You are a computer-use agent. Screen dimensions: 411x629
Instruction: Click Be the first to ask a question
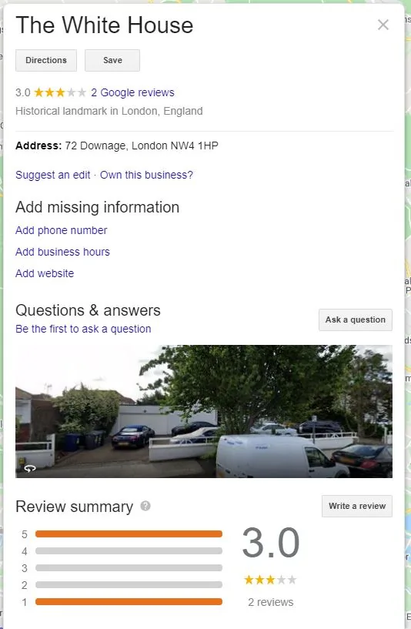(x=83, y=329)
